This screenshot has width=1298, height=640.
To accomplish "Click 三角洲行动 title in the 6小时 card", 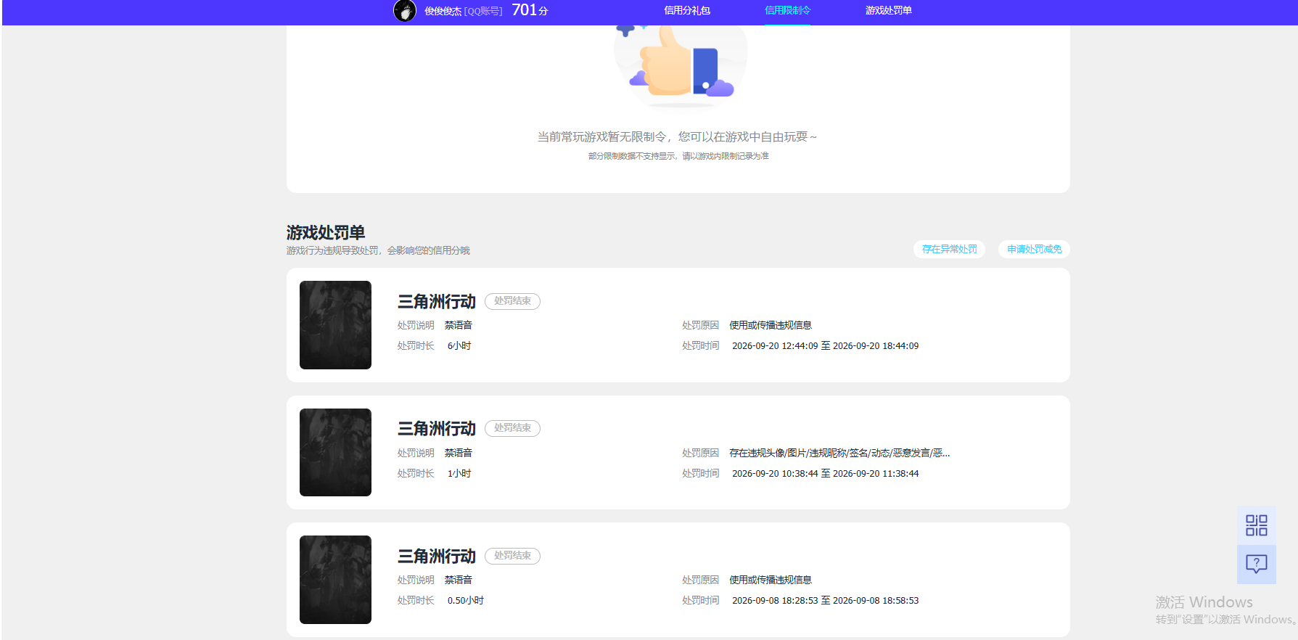I will pos(436,301).
